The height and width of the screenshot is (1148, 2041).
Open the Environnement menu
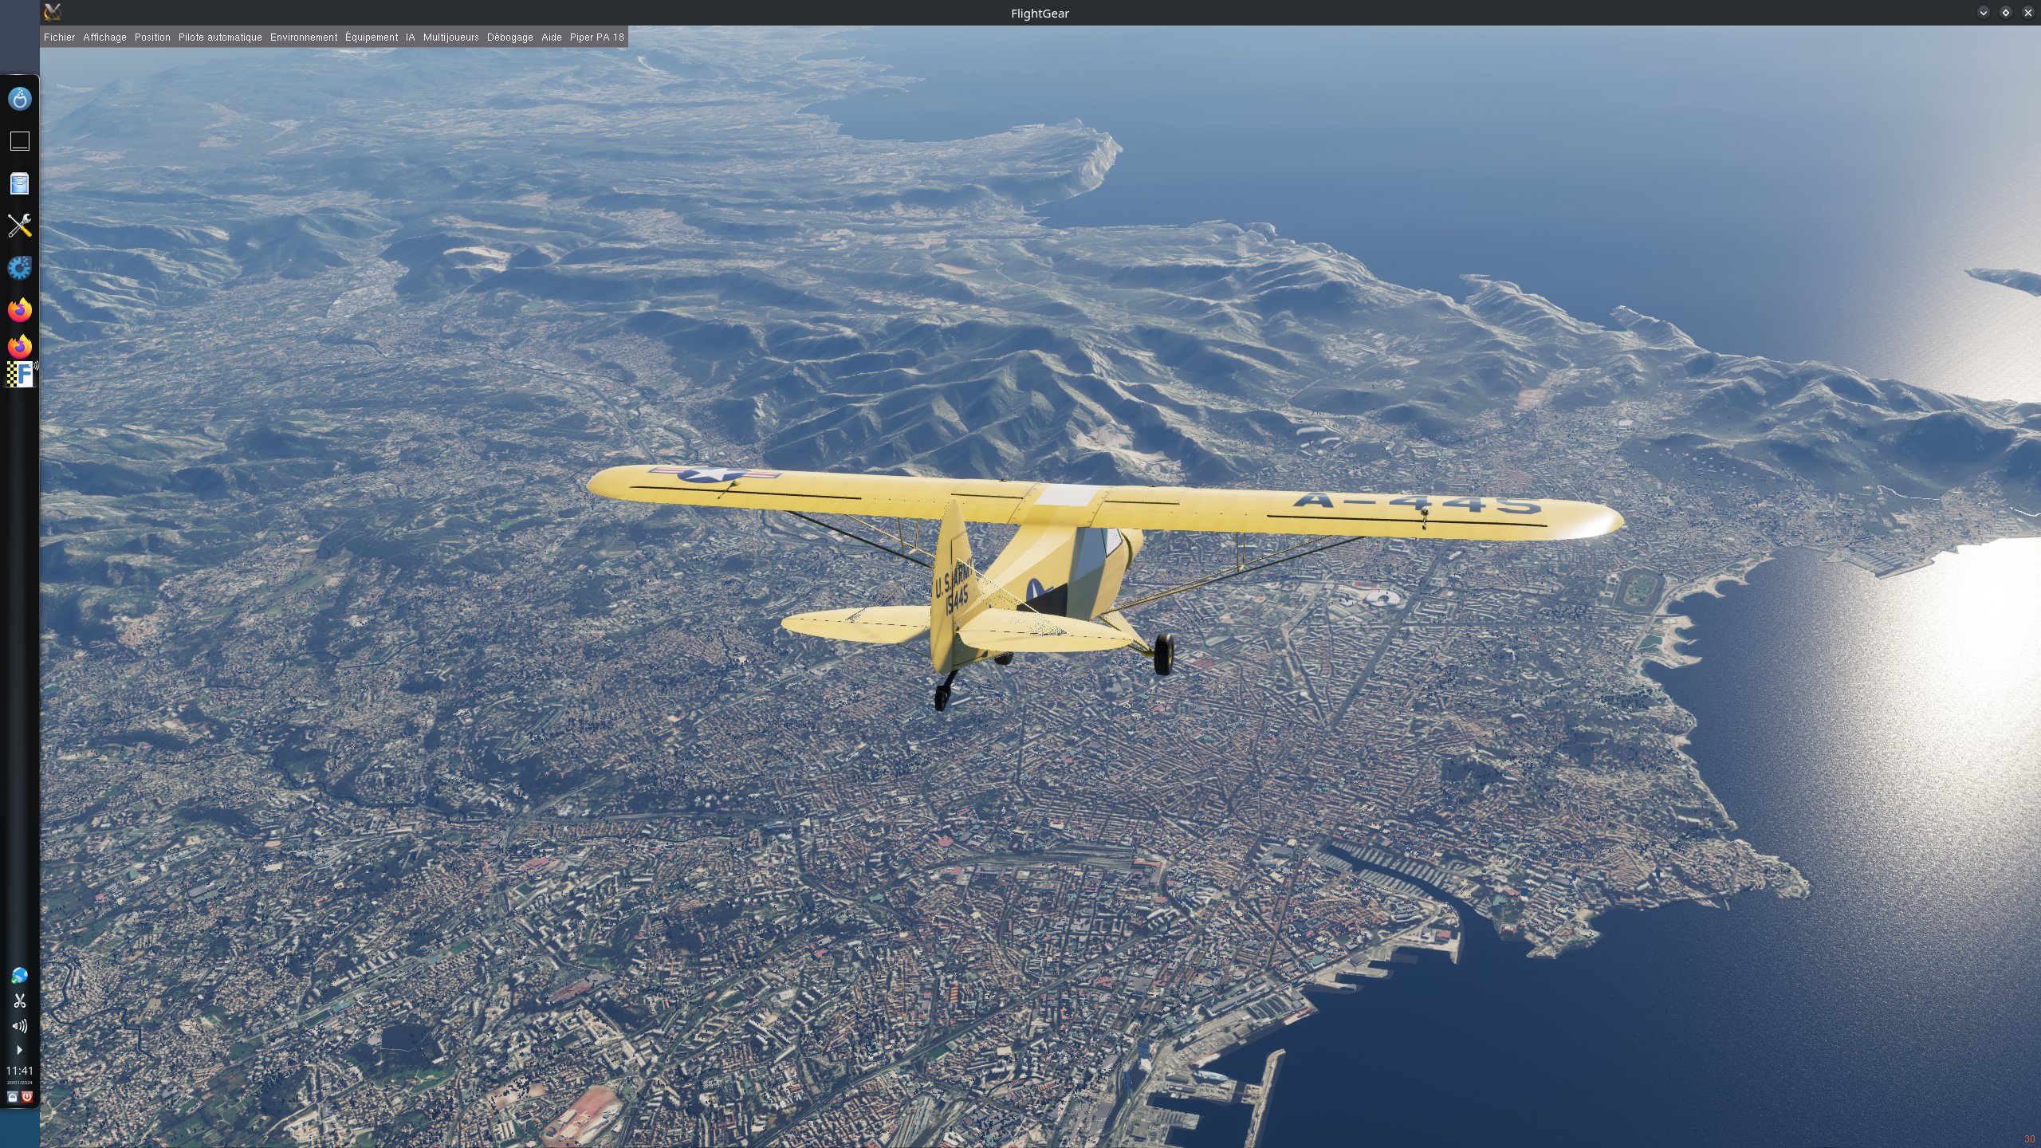304,37
